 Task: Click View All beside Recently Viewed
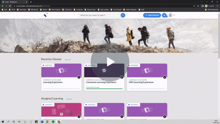click(x=67, y=60)
